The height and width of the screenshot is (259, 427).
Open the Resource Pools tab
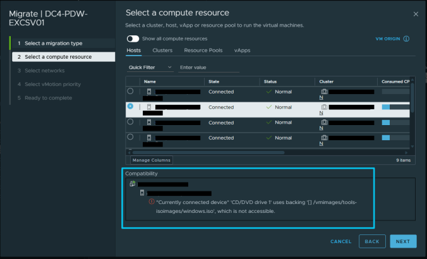point(203,50)
